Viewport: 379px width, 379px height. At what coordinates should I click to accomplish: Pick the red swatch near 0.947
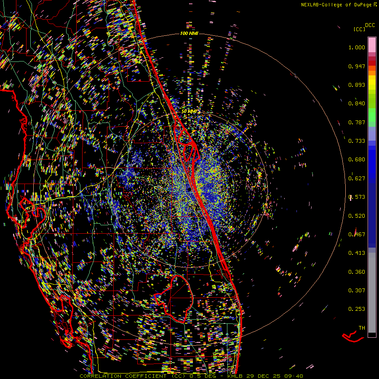(372, 63)
